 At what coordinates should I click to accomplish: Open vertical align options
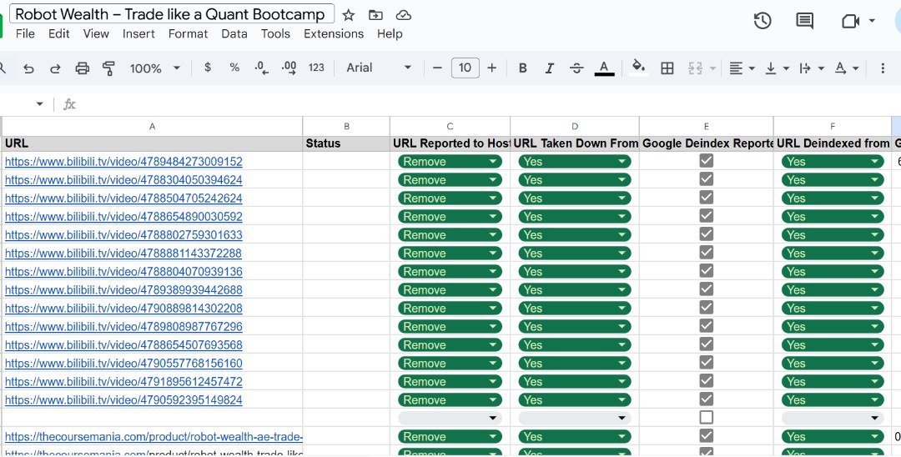777,68
